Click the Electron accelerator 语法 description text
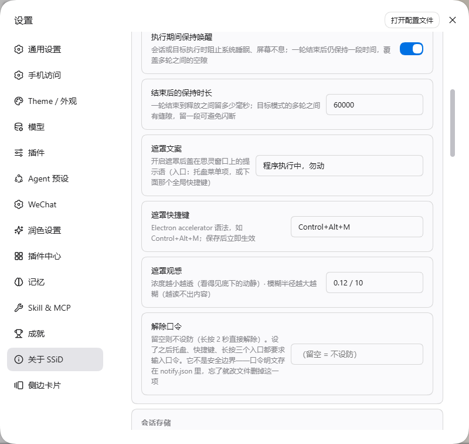The height and width of the screenshot is (444, 469). pyautogui.click(x=203, y=233)
